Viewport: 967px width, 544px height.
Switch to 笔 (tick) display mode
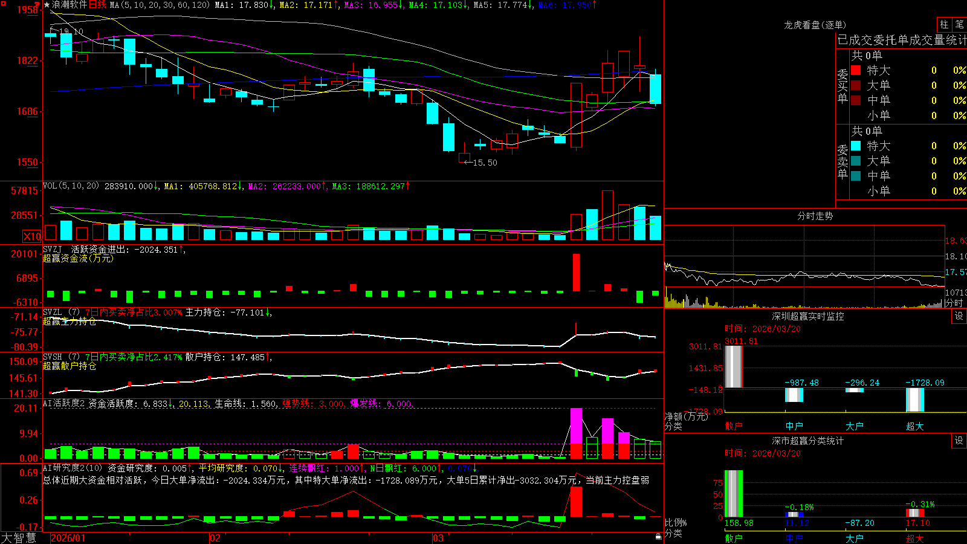click(959, 25)
